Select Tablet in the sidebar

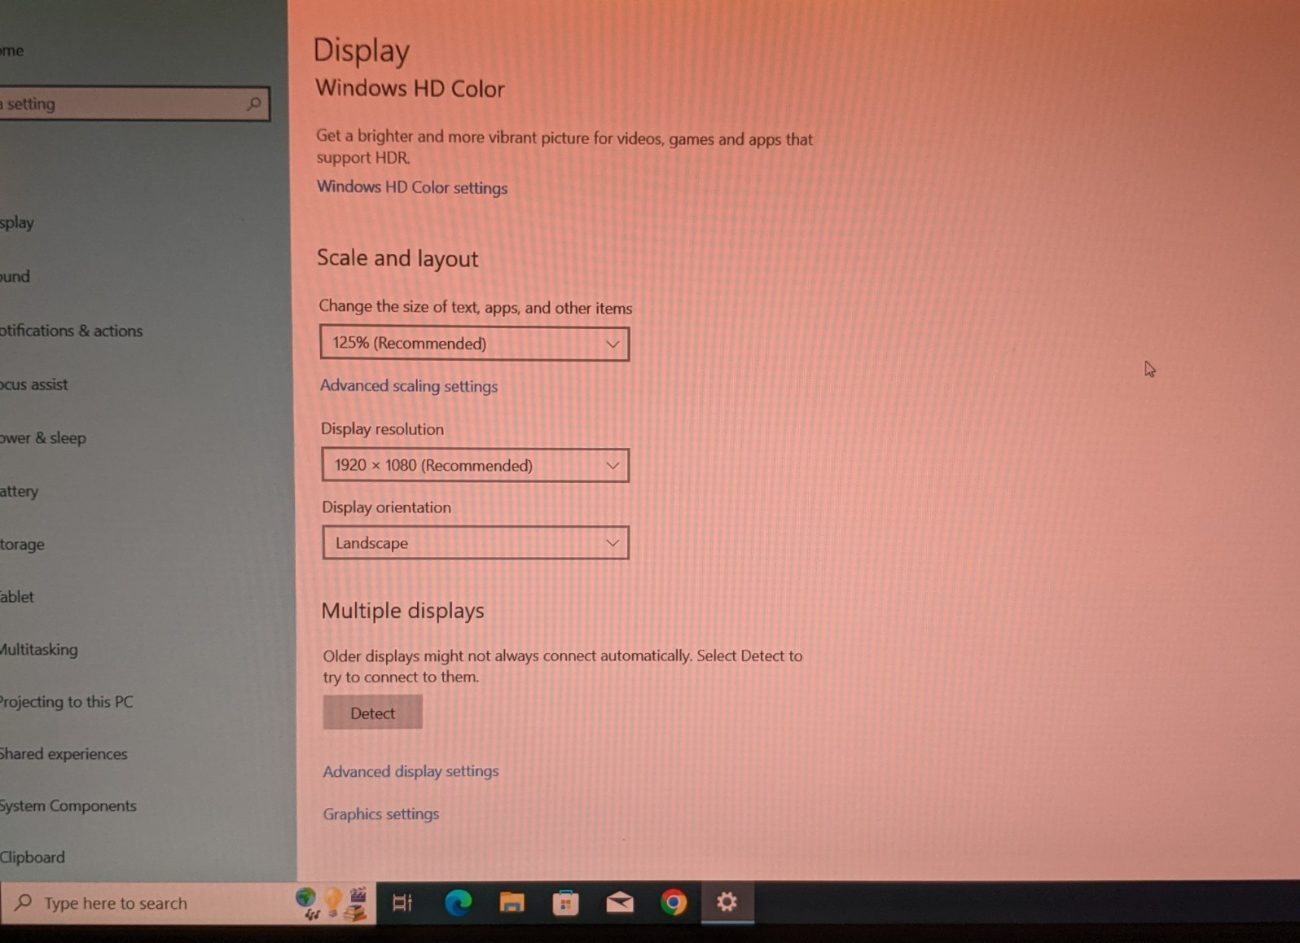tap(17, 597)
